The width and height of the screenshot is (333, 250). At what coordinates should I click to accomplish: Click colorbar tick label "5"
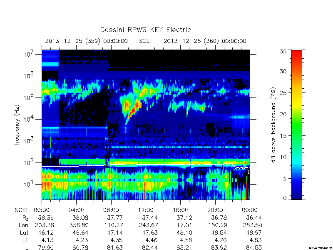tap(285, 179)
